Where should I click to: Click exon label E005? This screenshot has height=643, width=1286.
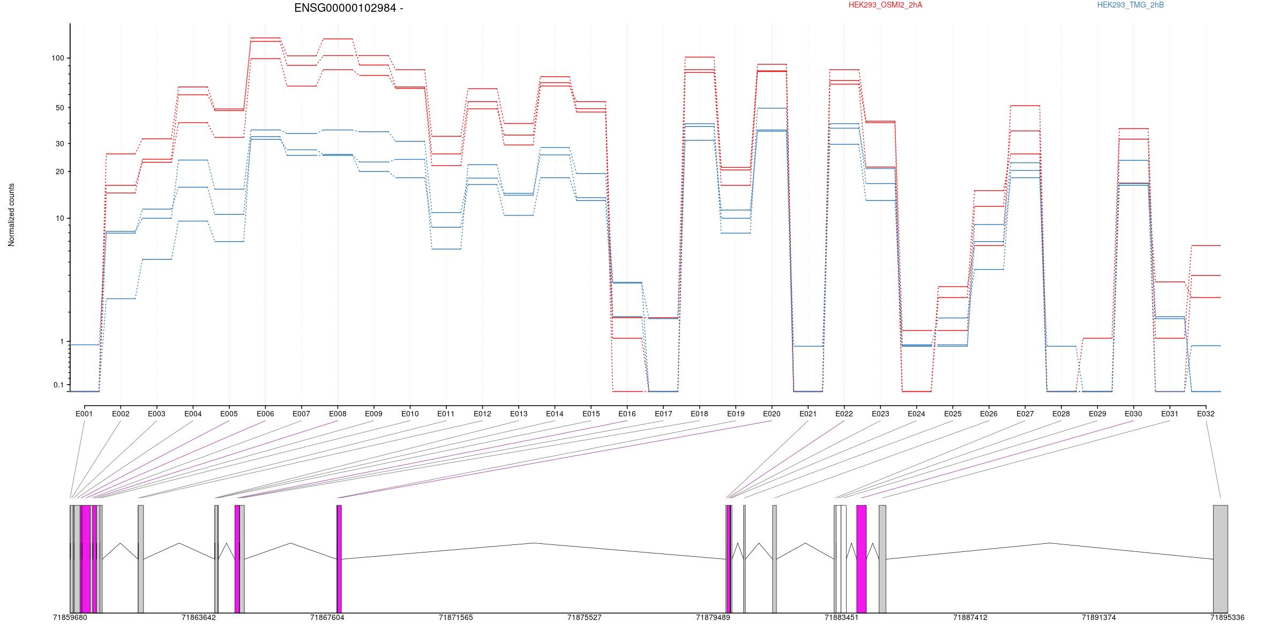[x=229, y=414]
